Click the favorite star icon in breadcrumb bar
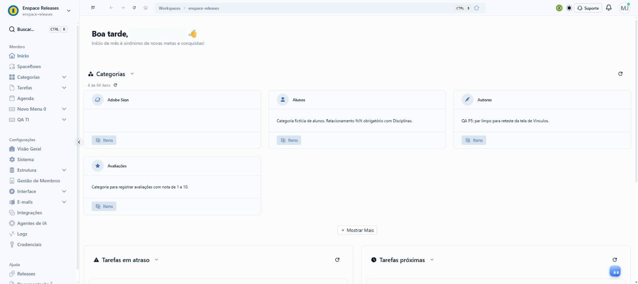This screenshot has height=284, width=638. pos(476,8)
